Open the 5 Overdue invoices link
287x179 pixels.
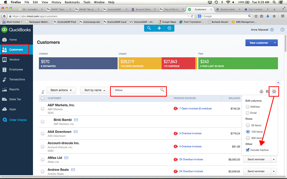pos(190,133)
